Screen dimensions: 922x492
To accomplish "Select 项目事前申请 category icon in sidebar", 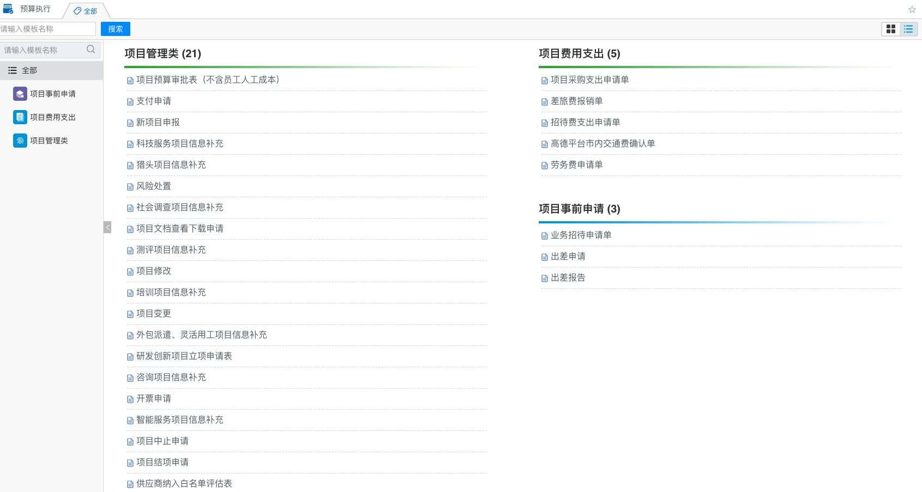I will pyautogui.click(x=20, y=94).
